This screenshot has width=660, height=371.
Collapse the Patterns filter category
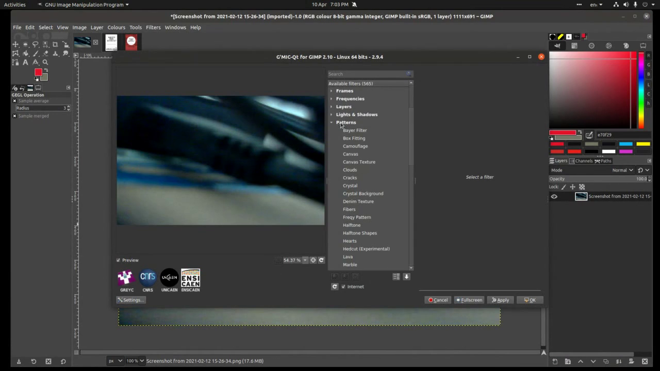point(332,122)
